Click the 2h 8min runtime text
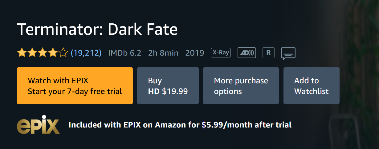Screen dimensions: 379x149 (163, 53)
